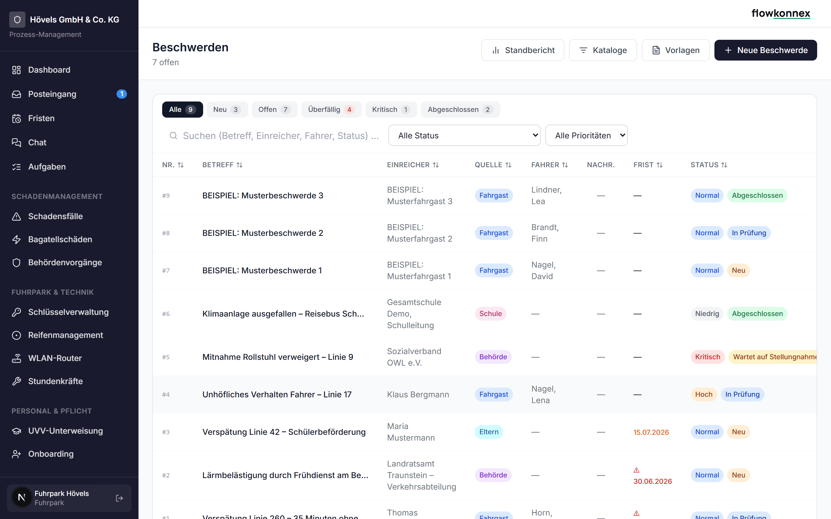Open the Alle Status dropdown
This screenshot has height=519, width=831.
(x=464, y=135)
